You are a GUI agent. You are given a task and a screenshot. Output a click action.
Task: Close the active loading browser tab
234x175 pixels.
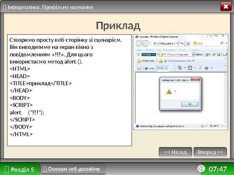point(166,68)
